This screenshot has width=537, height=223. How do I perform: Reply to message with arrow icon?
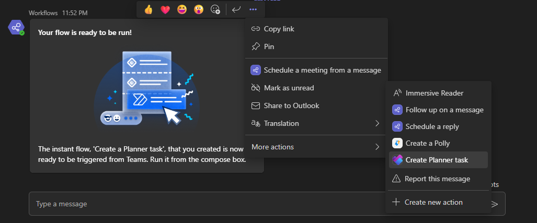tap(236, 9)
